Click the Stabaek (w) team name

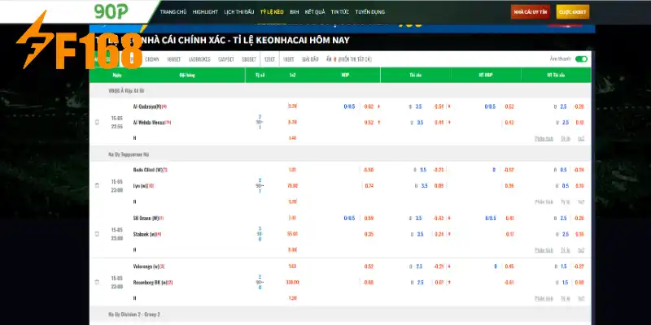[x=144, y=234]
